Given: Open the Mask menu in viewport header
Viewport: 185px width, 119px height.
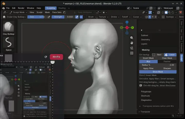Looking at the screenshot, I should [x=47, y=12].
